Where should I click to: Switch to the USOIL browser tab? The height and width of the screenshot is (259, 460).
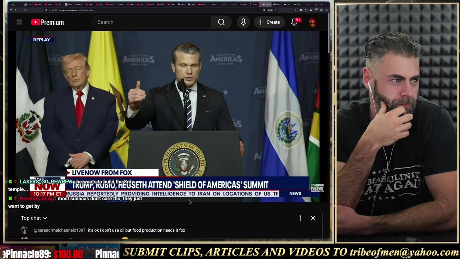(287, 4)
